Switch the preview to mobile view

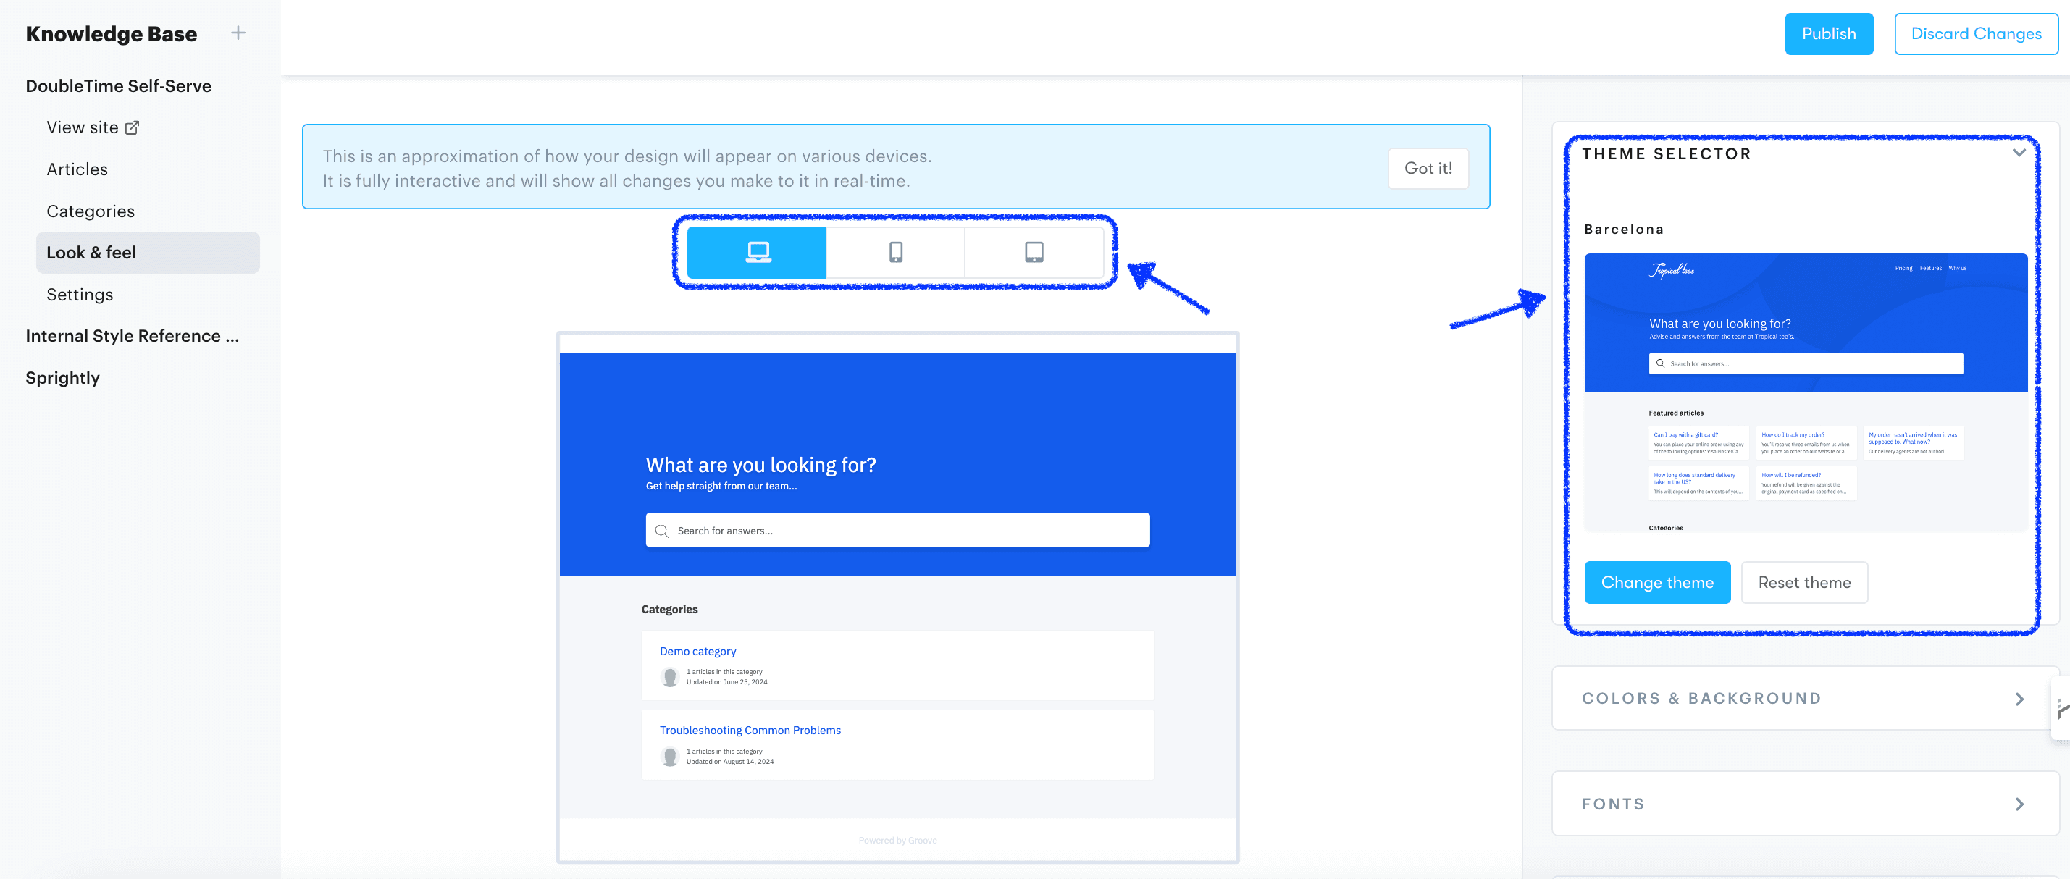(895, 251)
